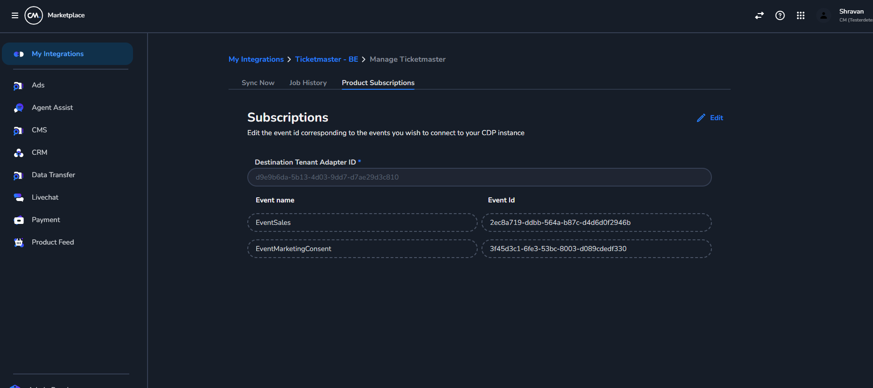Click the Agent Assist sidebar icon

pyautogui.click(x=19, y=108)
